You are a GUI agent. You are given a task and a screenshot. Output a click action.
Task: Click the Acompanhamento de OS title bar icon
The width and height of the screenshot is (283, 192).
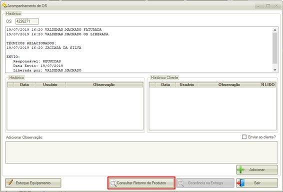point(4,5)
